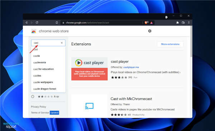The width and height of the screenshot is (215, 131).
Task: Click the address bar URL
Action: coord(87,23)
